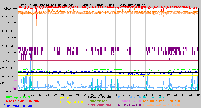Click the 'CPU load 22 %' legend text

point(129,97)
